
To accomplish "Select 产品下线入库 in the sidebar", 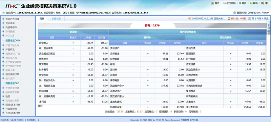I will (x=12, y=45).
